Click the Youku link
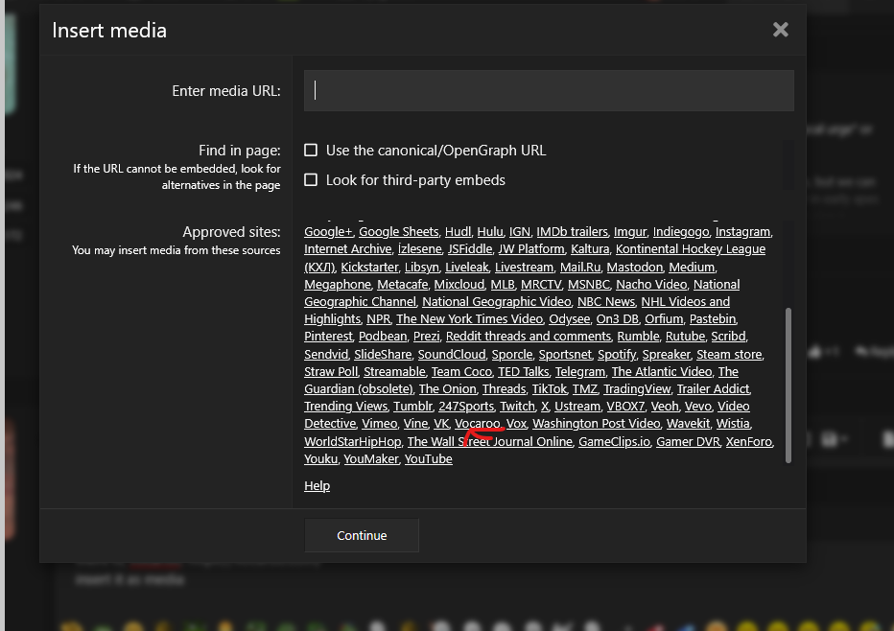The image size is (894, 631). click(x=321, y=458)
